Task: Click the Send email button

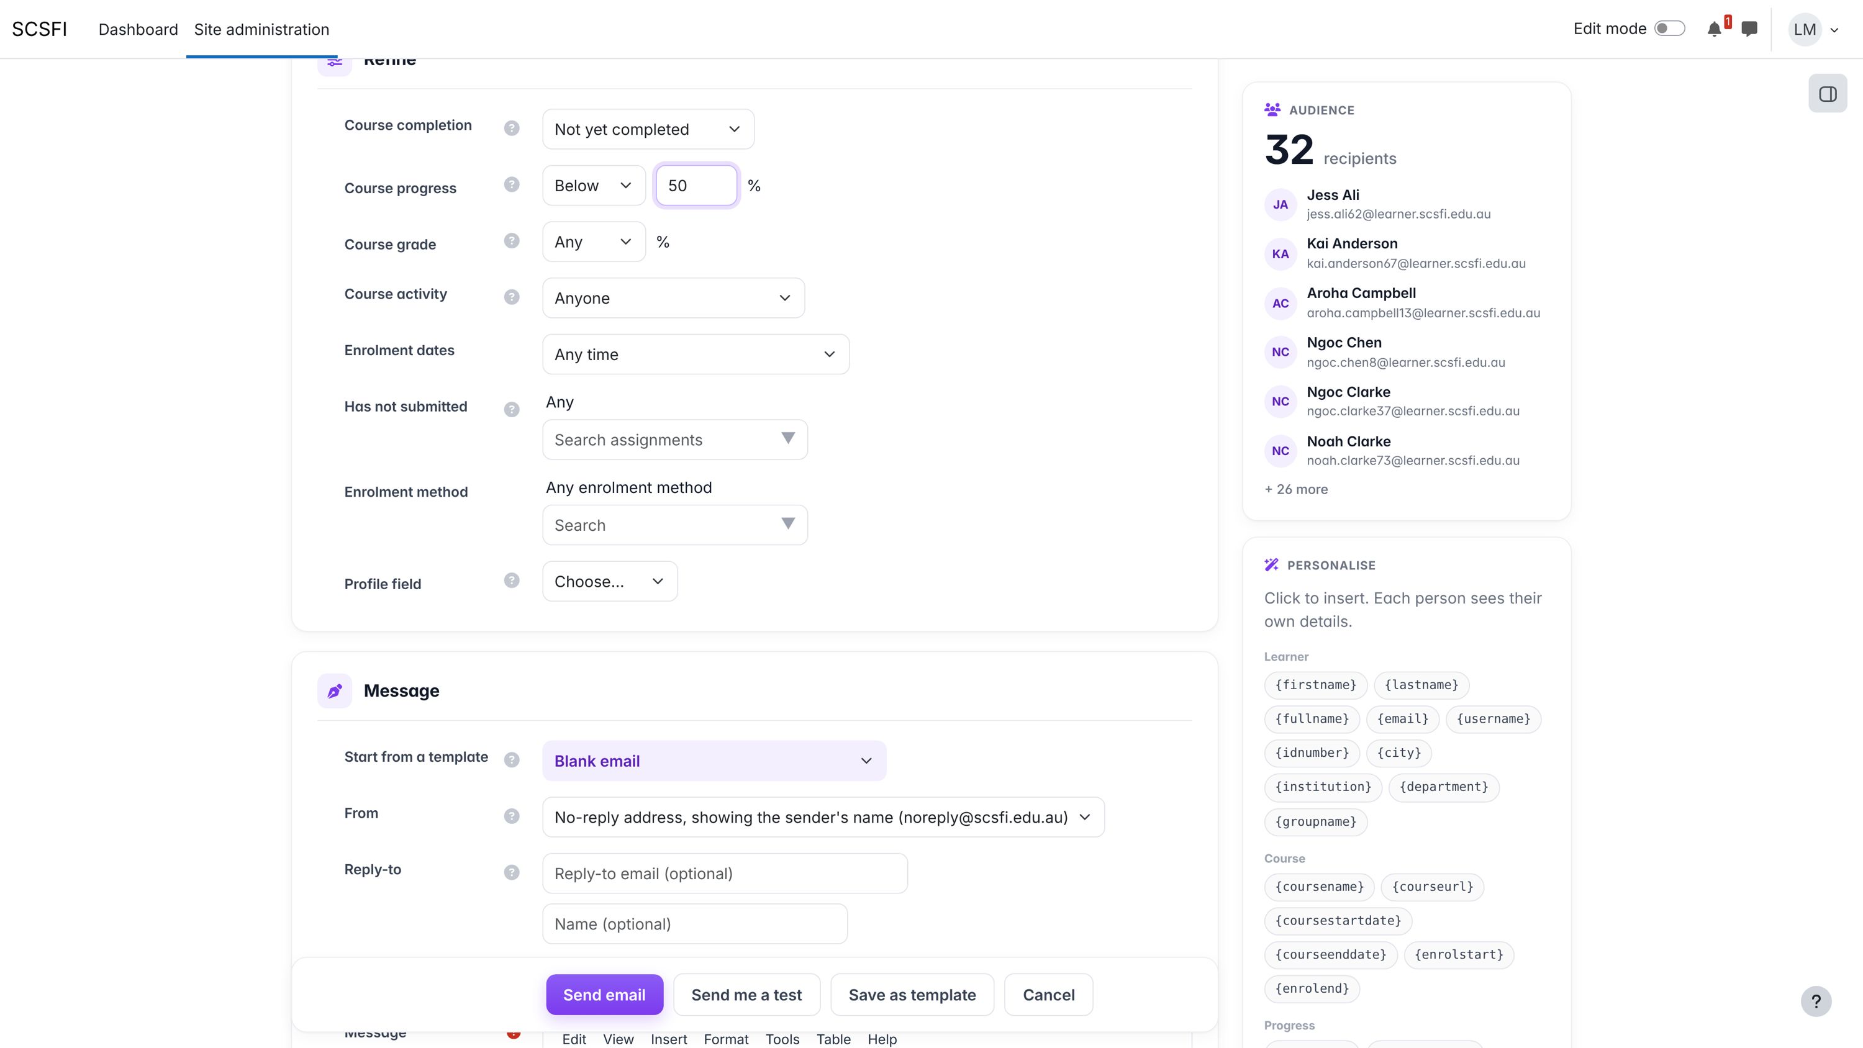Action: point(604,995)
